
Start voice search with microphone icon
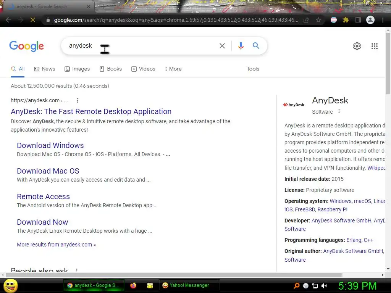[241, 46]
